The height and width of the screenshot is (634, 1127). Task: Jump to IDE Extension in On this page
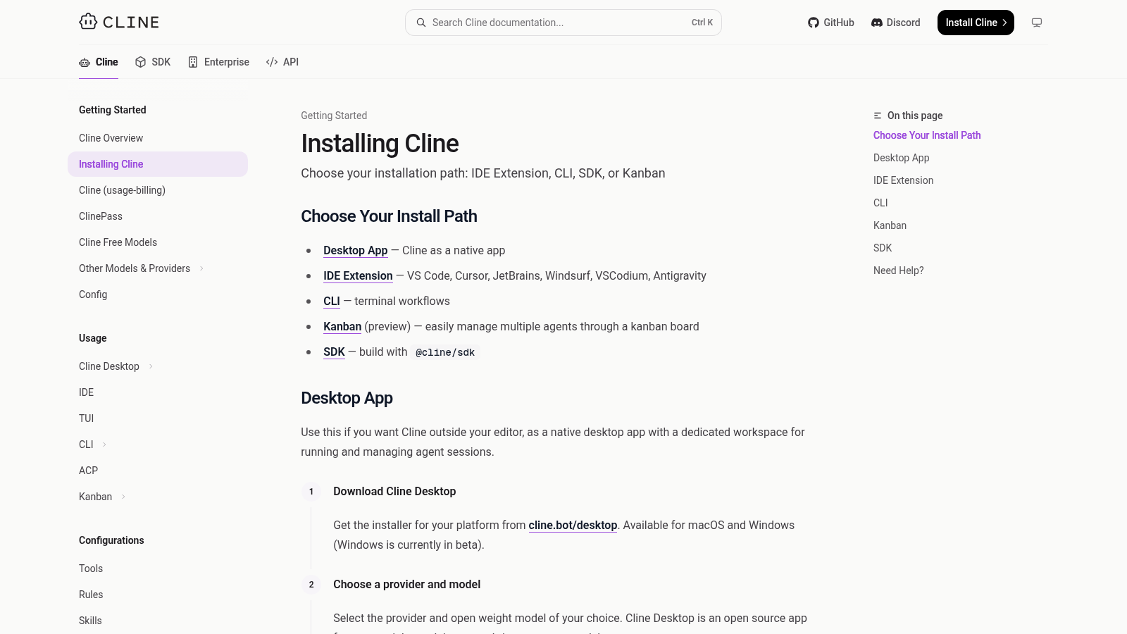pos(903,180)
